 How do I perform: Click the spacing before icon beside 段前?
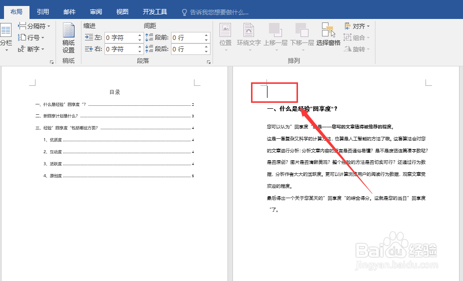click(x=149, y=37)
